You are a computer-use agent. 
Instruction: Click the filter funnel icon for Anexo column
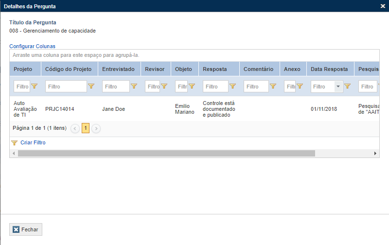pyautogui.click(x=300, y=86)
